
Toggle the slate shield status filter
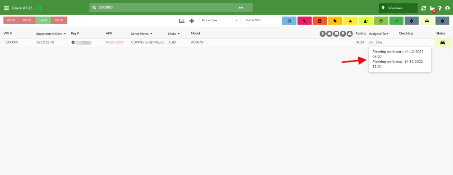(412, 21)
